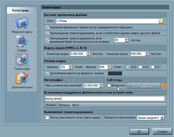Viewport: 174px width, 137px height.
Task: Click the Медиа-ресурсы label
Action: [22, 32]
